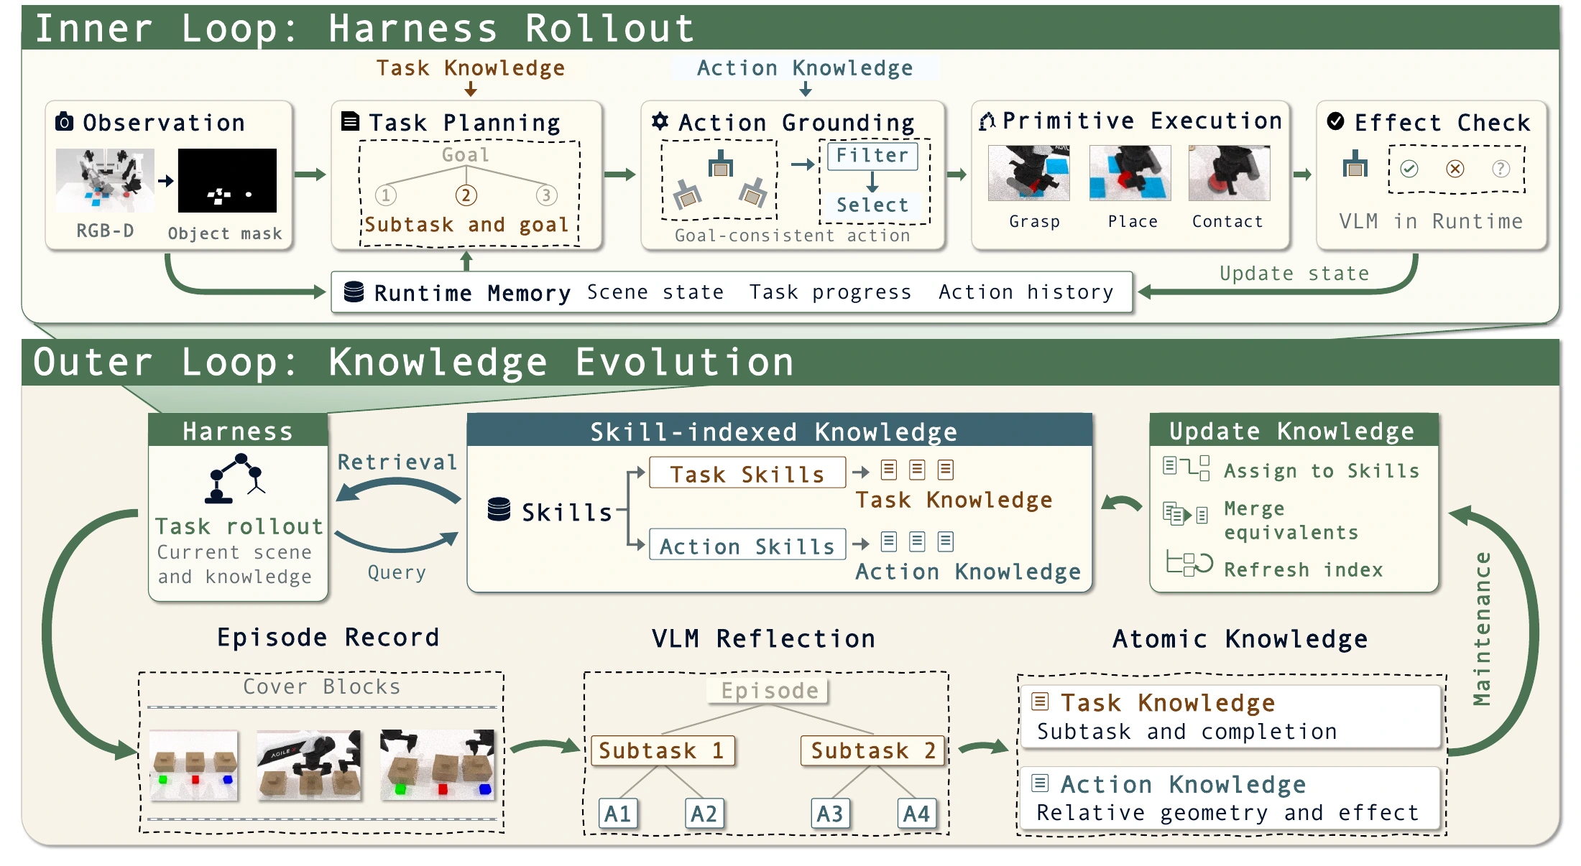Click the camera icon beside Observation

(65, 121)
